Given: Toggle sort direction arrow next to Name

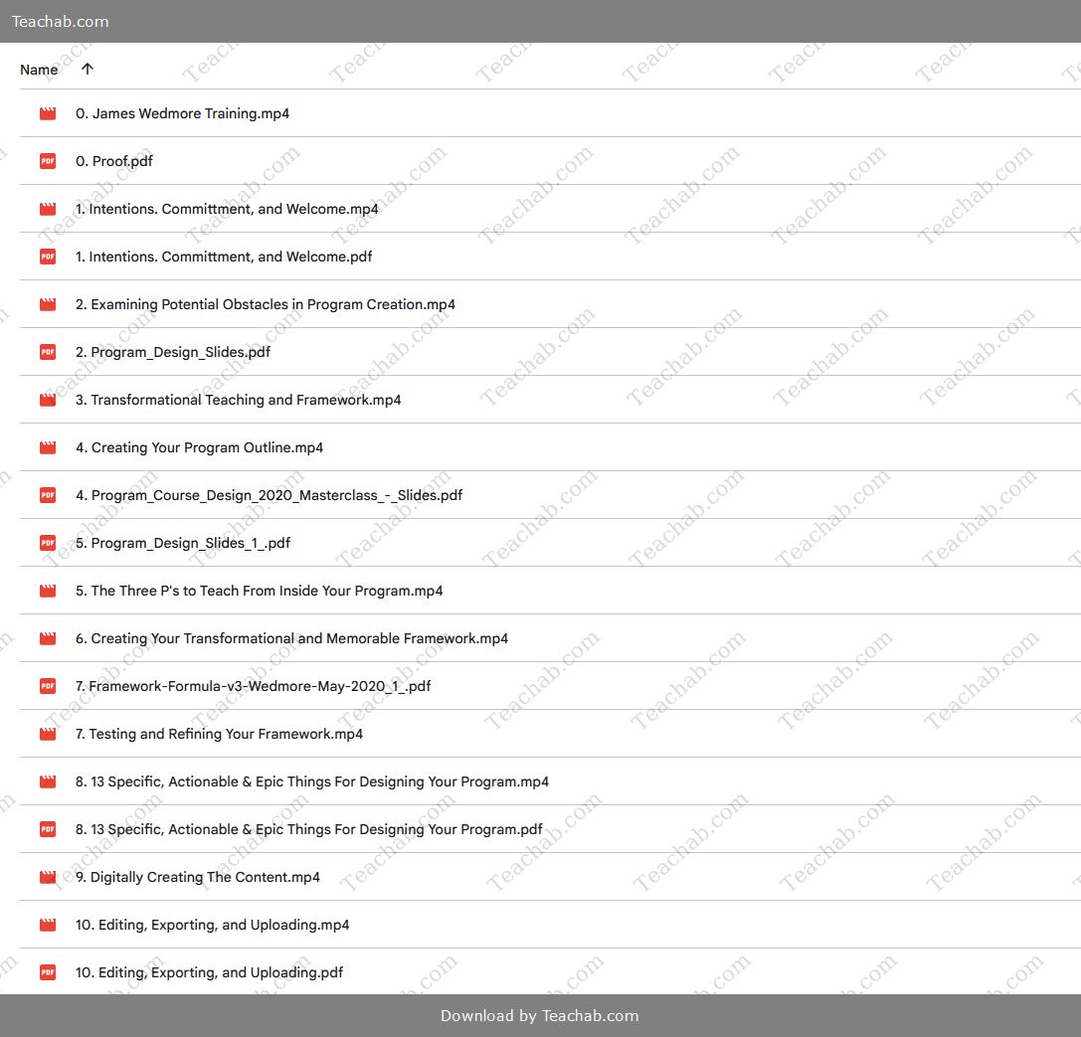Looking at the screenshot, I should (x=87, y=69).
